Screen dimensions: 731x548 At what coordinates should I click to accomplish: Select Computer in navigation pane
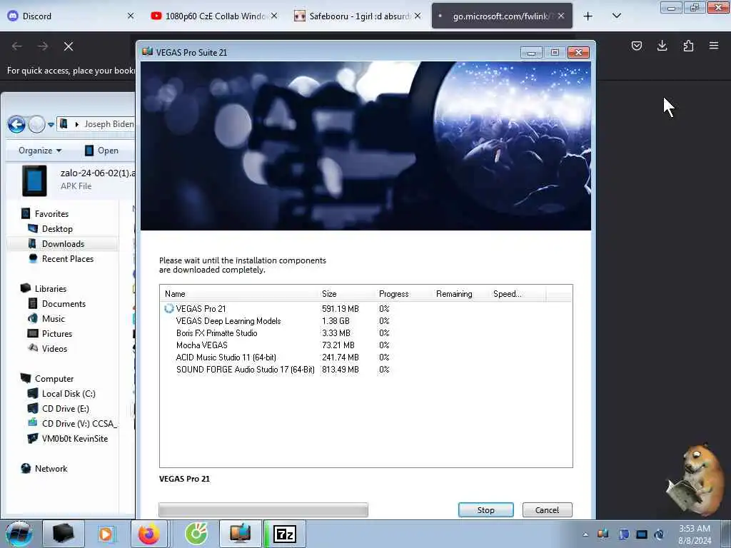[47, 379]
